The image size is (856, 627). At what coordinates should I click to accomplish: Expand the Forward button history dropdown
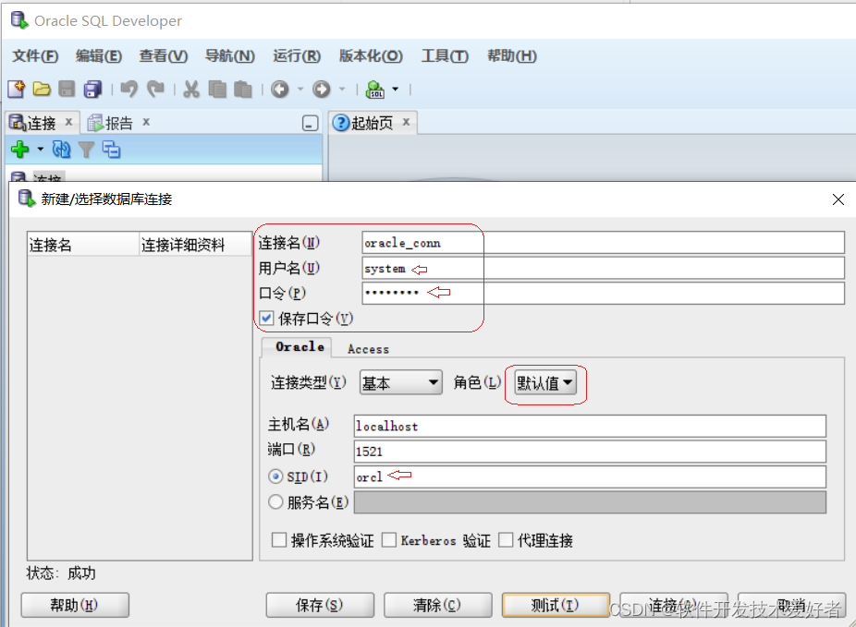point(342,89)
